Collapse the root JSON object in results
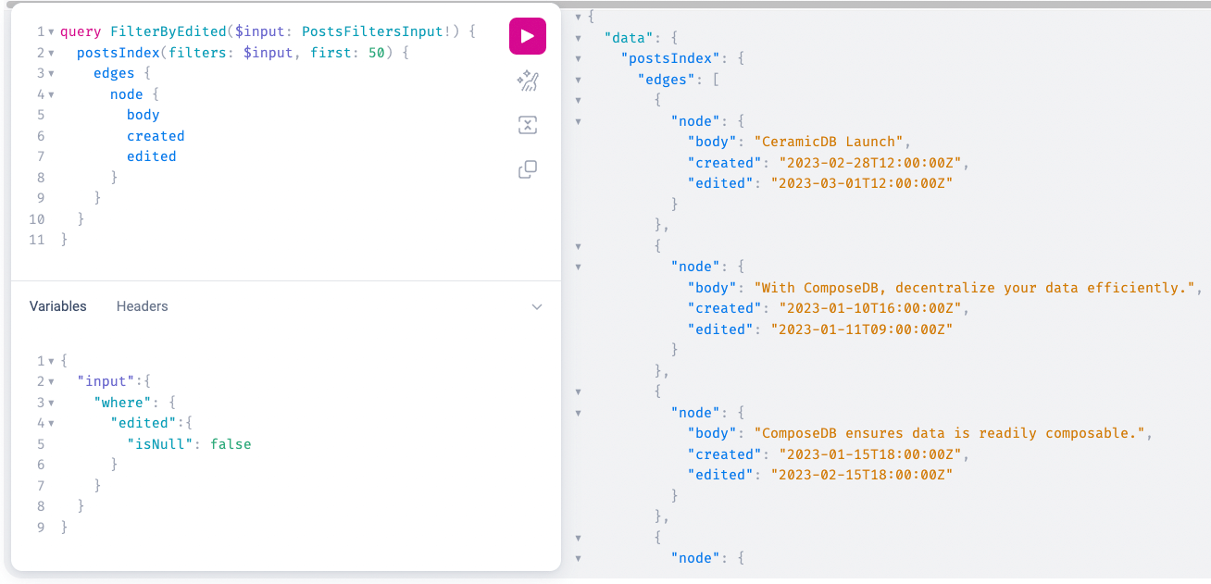The width and height of the screenshot is (1211, 584). (x=579, y=16)
